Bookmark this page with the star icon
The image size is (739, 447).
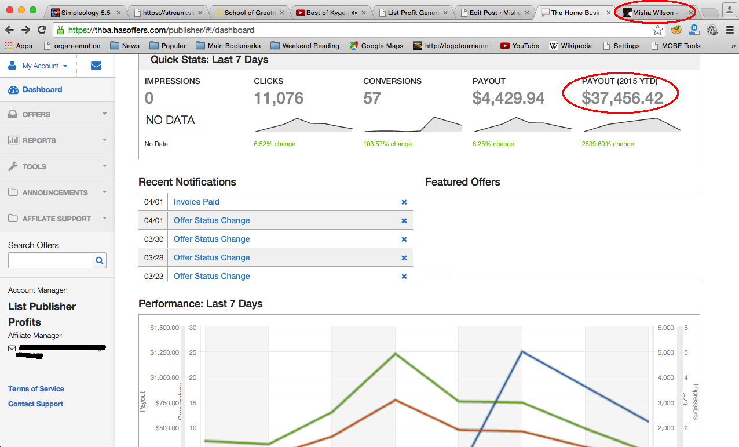point(657,30)
